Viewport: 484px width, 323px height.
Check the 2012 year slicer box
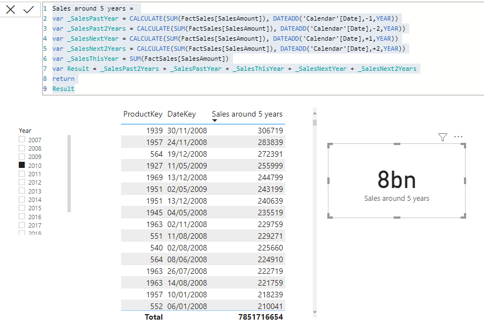(x=22, y=182)
